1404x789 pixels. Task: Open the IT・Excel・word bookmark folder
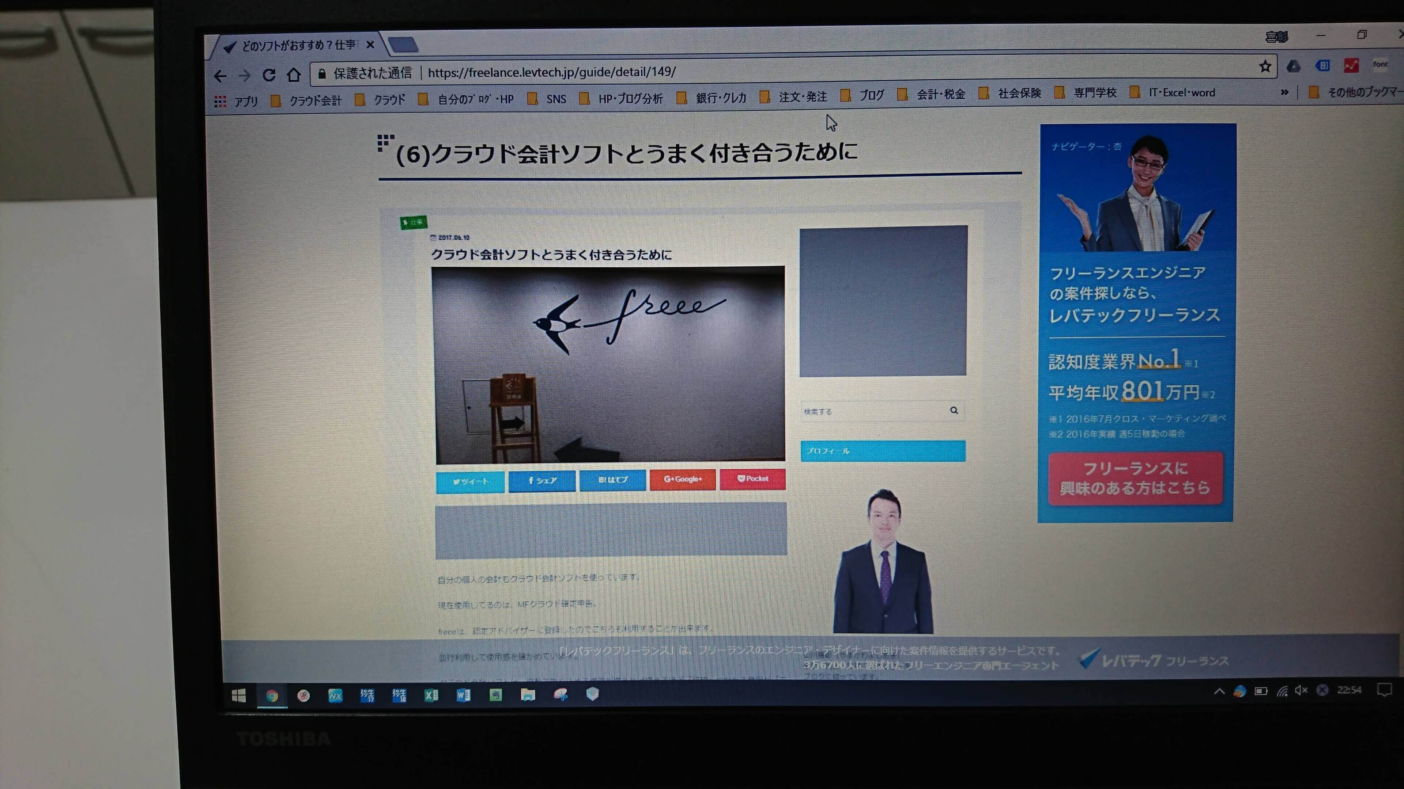point(1173,92)
